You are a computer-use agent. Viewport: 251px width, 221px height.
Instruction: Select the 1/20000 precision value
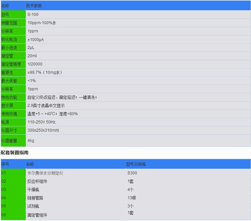click(35, 64)
